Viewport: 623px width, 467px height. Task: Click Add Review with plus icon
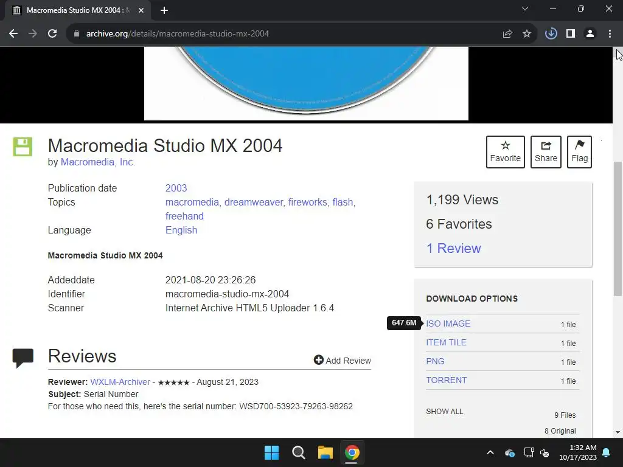(342, 360)
